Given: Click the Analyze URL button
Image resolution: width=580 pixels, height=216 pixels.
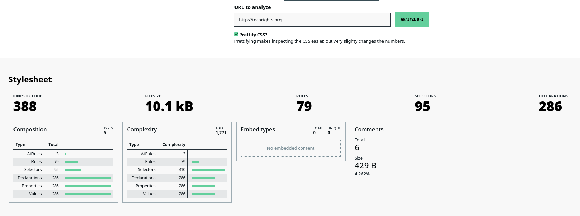Looking at the screenshot, I should click(412, 19).
